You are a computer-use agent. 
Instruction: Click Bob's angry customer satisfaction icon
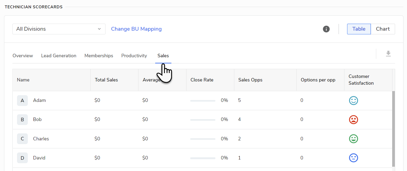353,119
